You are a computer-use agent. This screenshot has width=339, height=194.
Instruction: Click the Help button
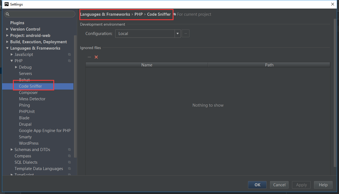[x=323, y=185]
